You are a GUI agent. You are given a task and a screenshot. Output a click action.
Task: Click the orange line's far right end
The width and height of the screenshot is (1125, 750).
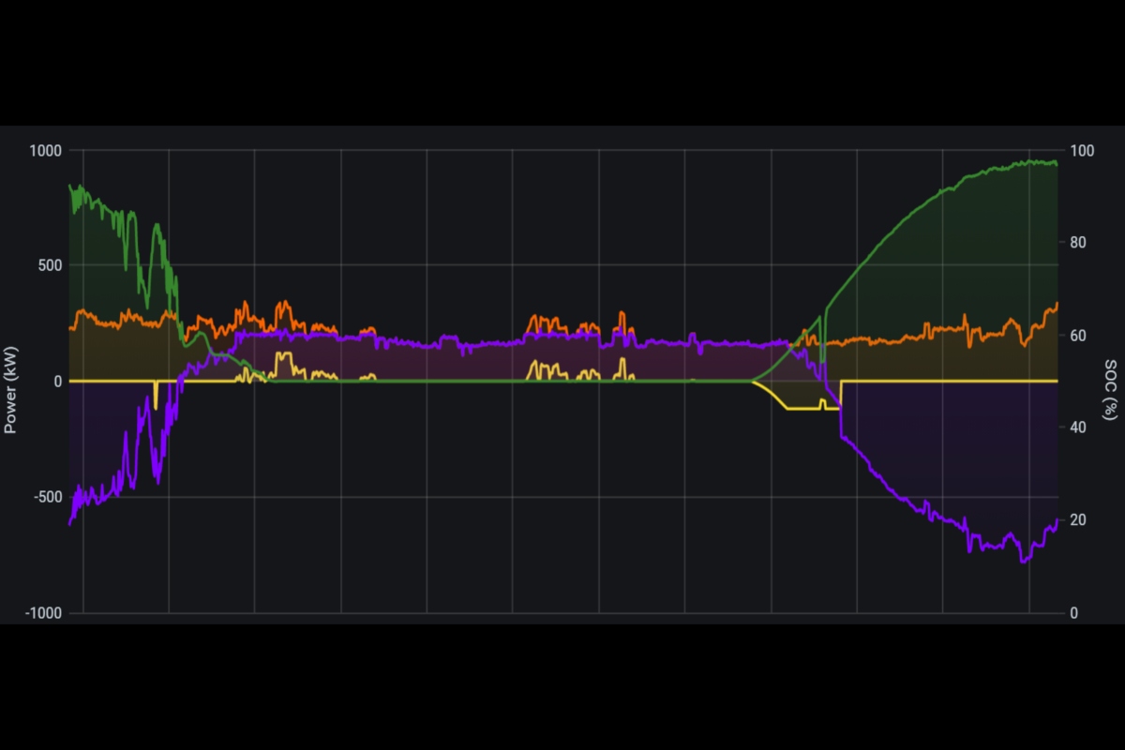tap(1057, 303)
